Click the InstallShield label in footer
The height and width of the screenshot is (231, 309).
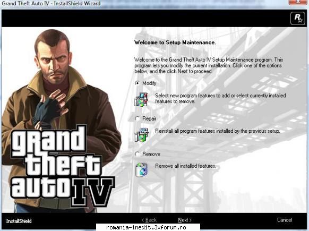(x=19, y=221)
